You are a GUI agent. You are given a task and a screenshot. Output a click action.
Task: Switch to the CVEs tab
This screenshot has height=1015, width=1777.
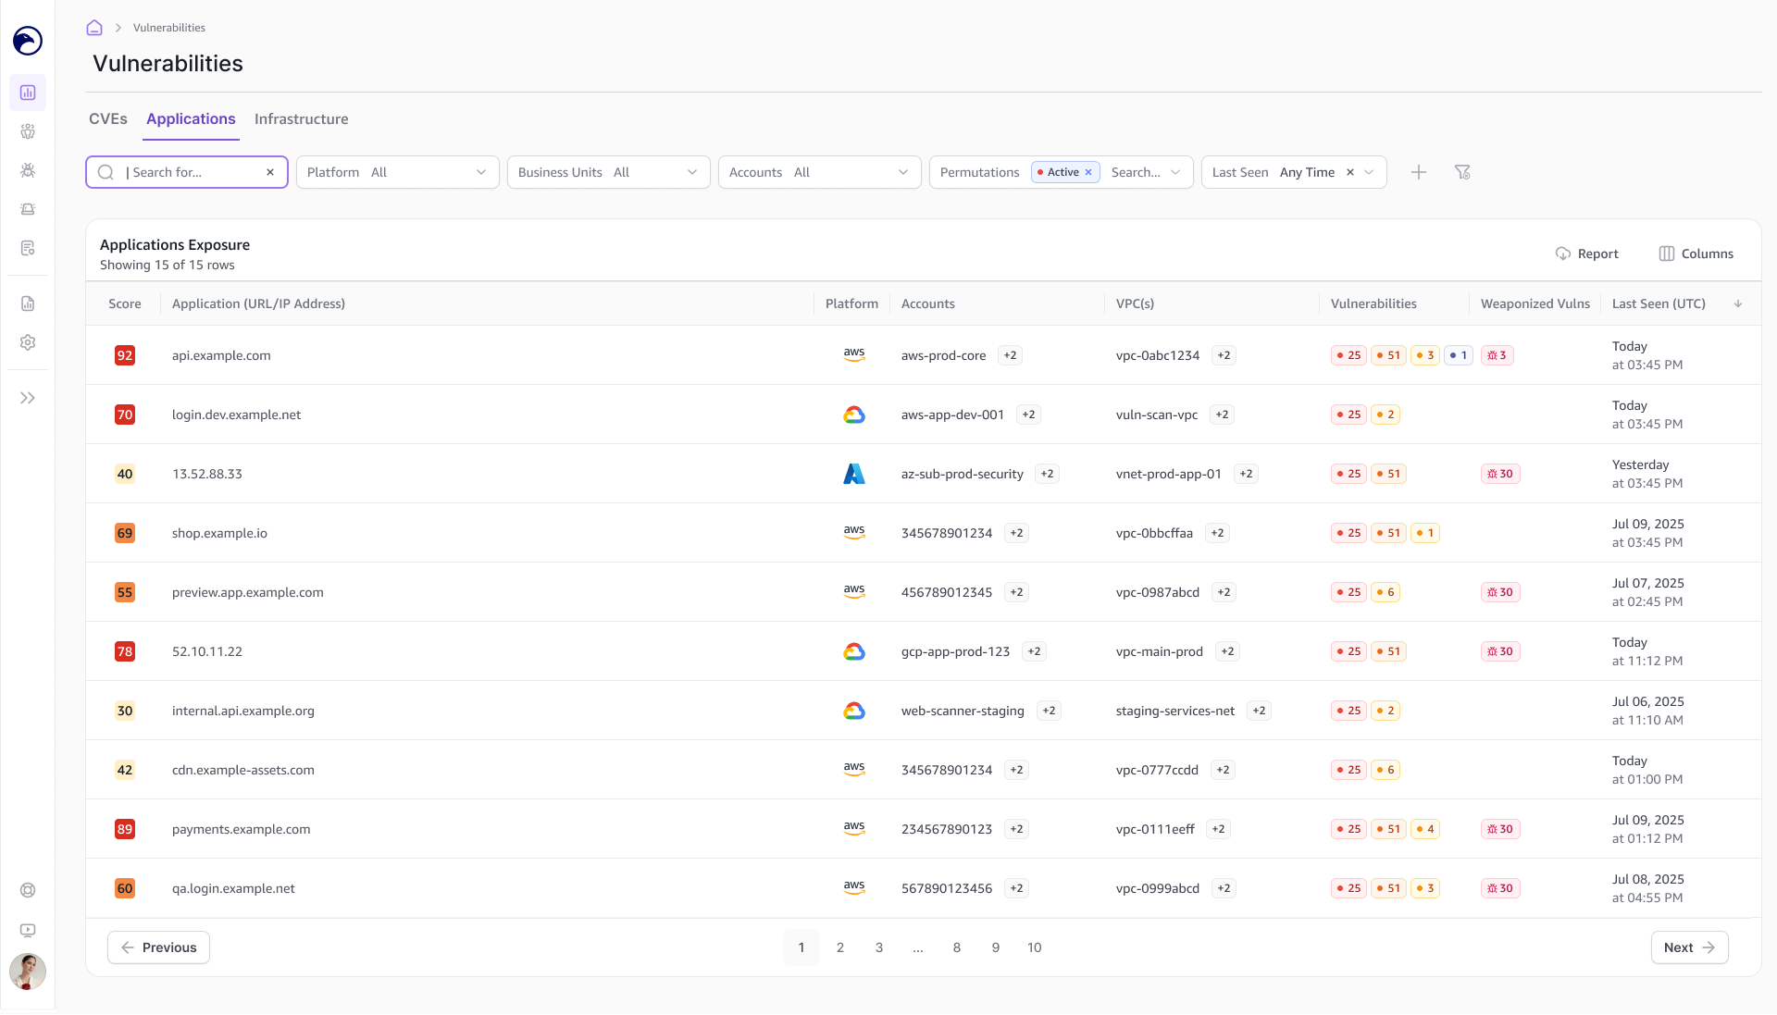tap(108, 119)
